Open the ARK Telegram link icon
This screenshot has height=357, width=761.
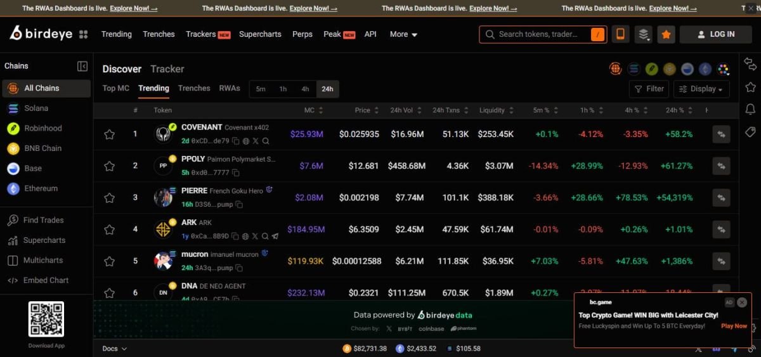pyautogui.click(x=275, y=236)
